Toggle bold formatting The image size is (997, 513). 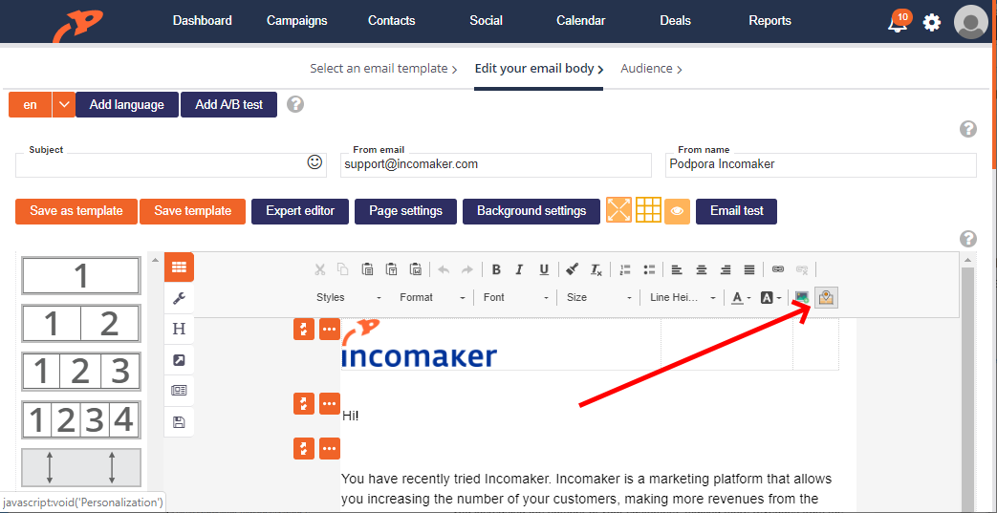[496, 269]
